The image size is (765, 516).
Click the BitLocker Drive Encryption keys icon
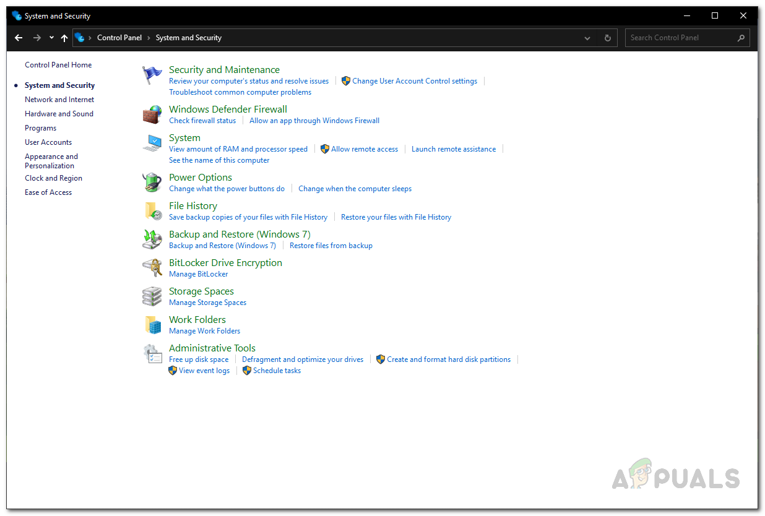pyautogui.click(x=152, y=268)
